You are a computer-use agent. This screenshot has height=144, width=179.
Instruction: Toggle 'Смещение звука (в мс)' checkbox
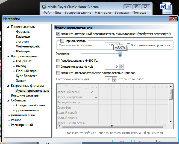click(x=58, y=67)
